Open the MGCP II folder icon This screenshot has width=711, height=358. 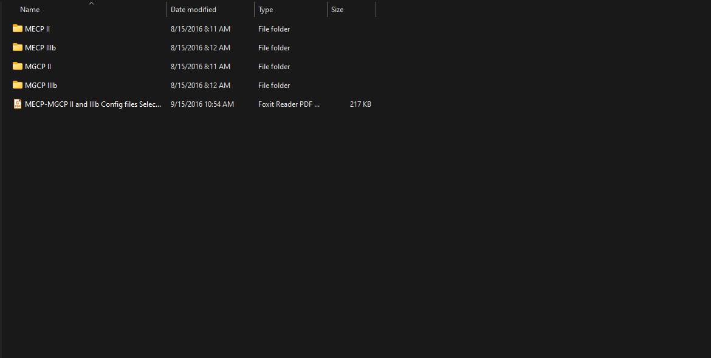(18, 66)
